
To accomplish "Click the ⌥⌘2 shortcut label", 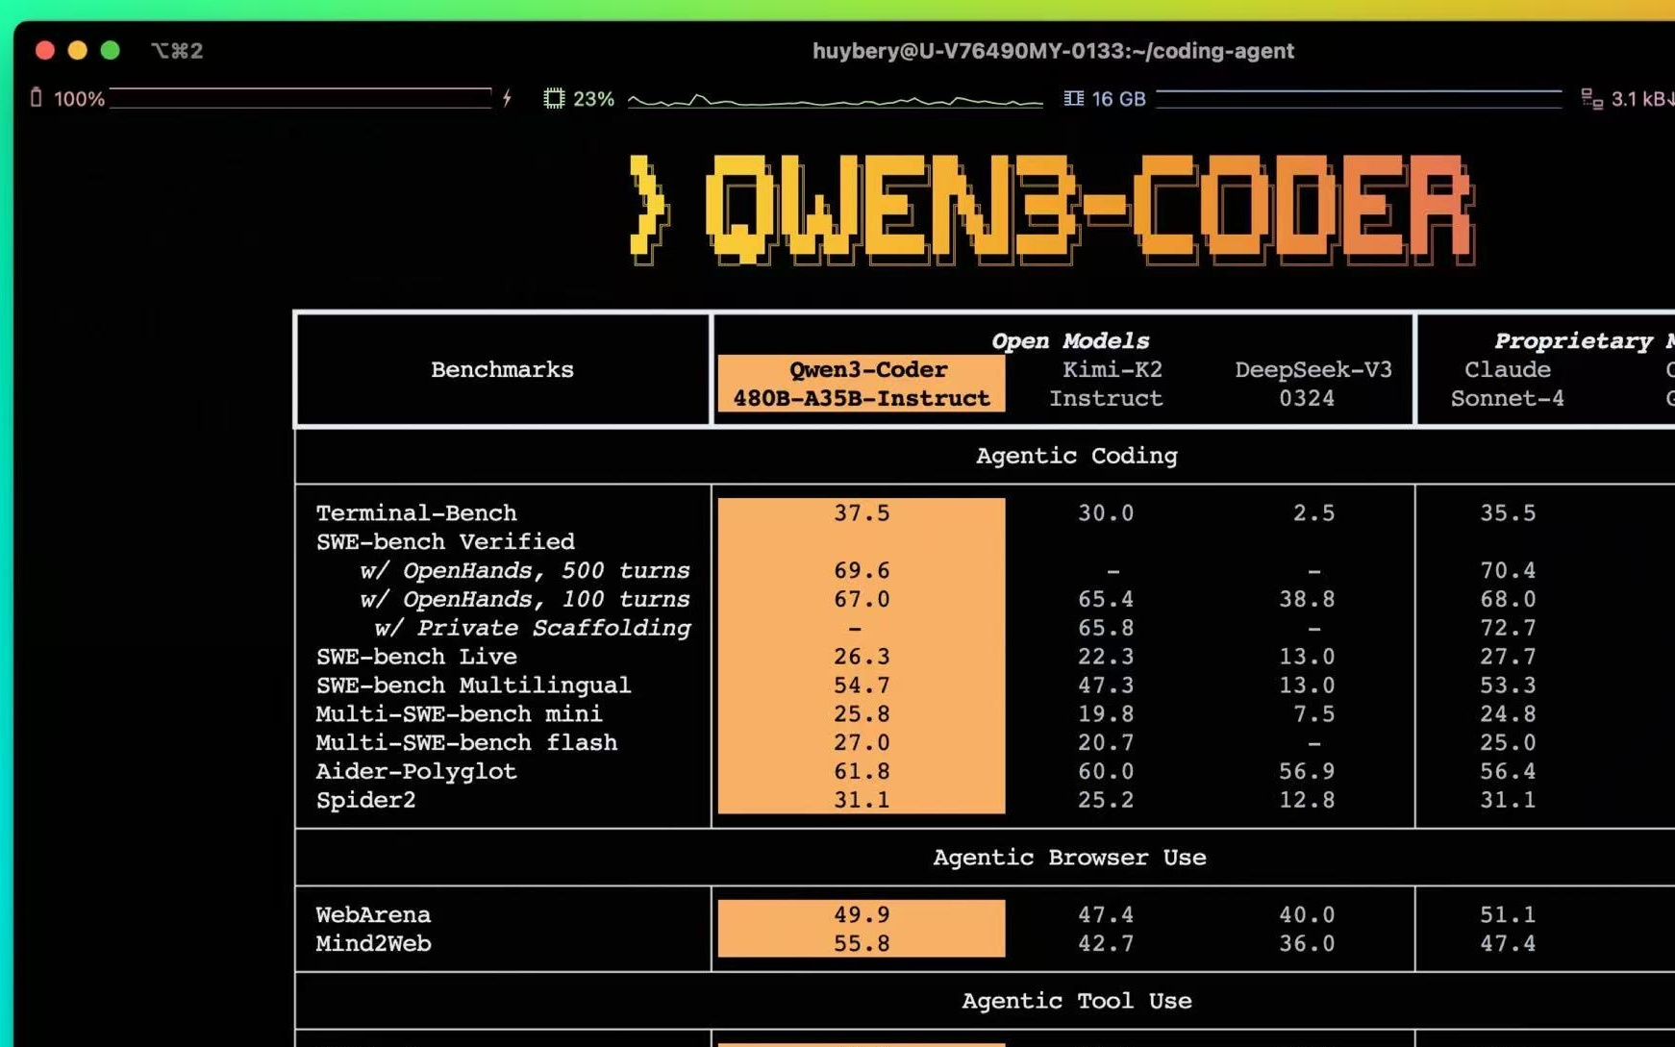I will click(x=177, y=50).
